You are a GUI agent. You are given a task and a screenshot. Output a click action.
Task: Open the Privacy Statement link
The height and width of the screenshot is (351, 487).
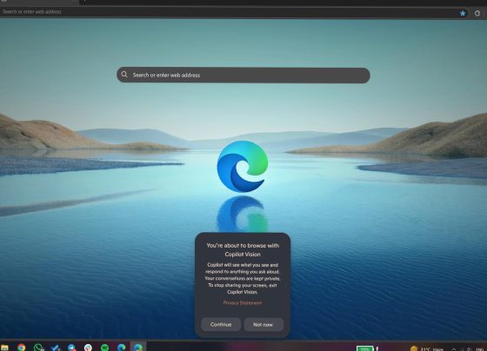[x=243, y=302]
